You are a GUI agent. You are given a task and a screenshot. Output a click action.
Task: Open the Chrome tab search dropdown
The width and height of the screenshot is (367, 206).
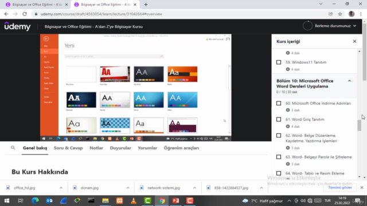pyautogui.click(x=321, y=4)
